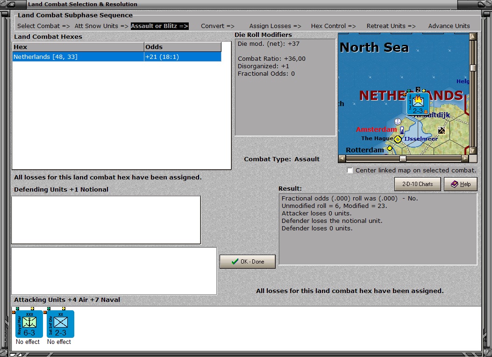Click the map's horizontal scrollbar left arrow
Screen dimensions: 492x357
pyautogui.click(x=342, y=158)
